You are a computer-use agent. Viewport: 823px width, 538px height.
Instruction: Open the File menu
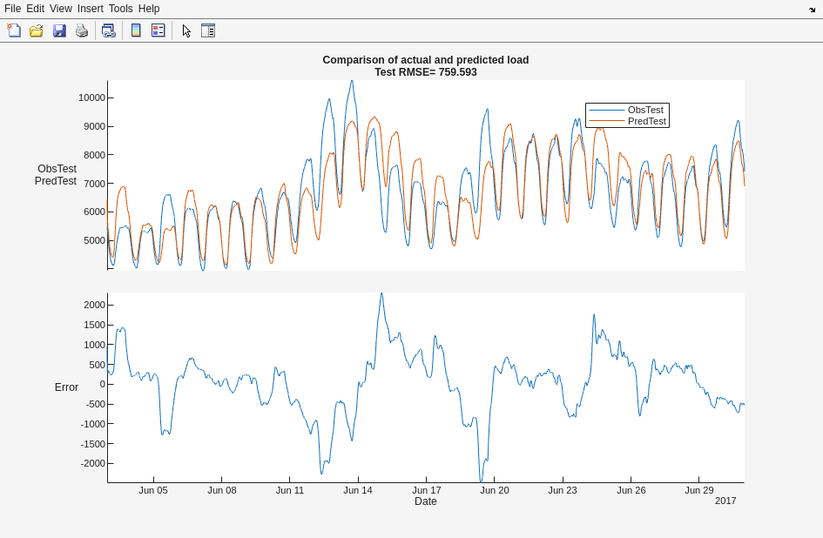(x=12, y=9)
